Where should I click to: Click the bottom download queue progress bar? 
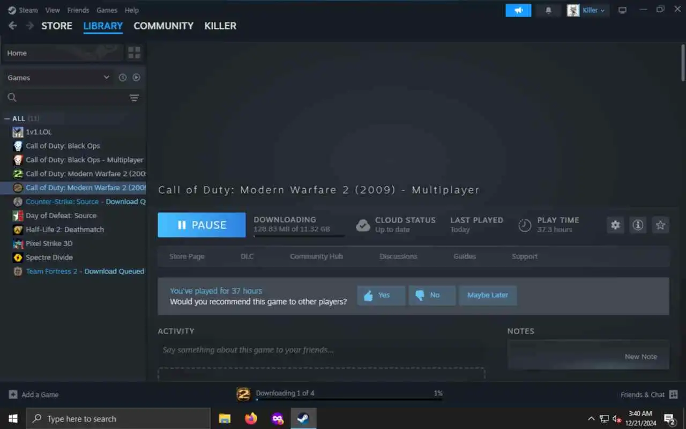pos(349,399)
